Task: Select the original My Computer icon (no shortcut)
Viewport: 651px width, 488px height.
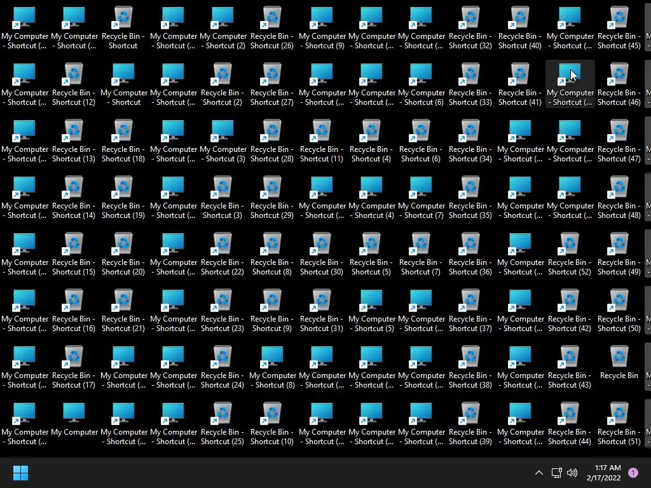Action: point(74,419)
